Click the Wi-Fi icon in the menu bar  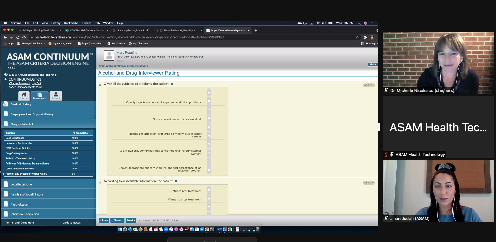[317, 23]
